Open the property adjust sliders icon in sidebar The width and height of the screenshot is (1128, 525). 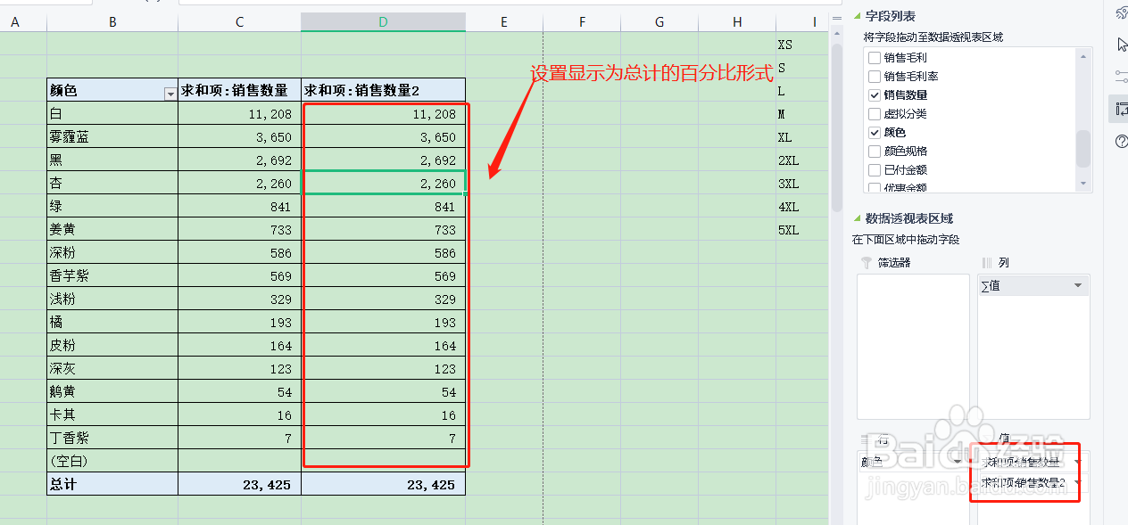pos(1123,77)
